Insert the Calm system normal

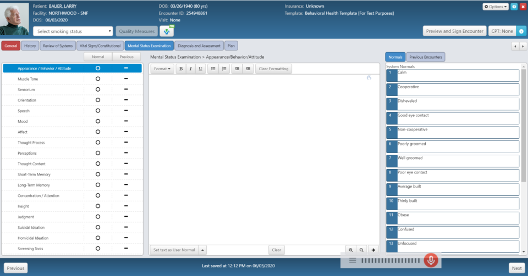[453, 76]
